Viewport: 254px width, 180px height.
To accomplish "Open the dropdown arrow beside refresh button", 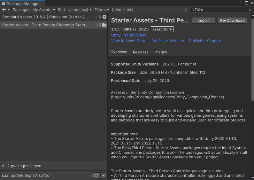I will pos(104,176).
